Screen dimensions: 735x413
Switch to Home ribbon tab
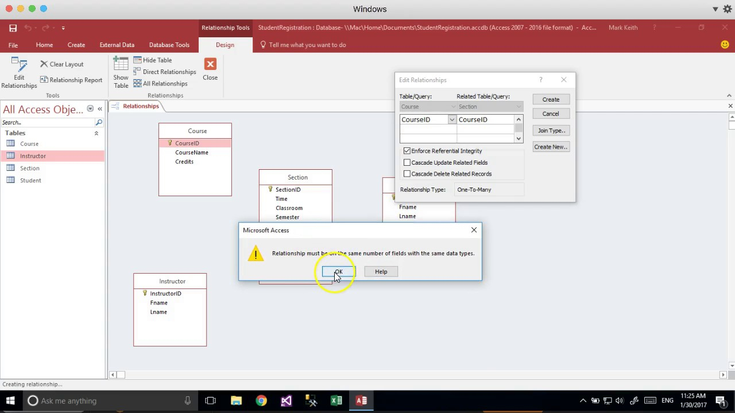click(44, 45)
